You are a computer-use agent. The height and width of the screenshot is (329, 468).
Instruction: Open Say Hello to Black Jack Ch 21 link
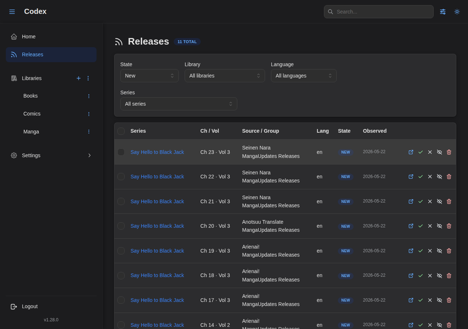pos(157,201)
